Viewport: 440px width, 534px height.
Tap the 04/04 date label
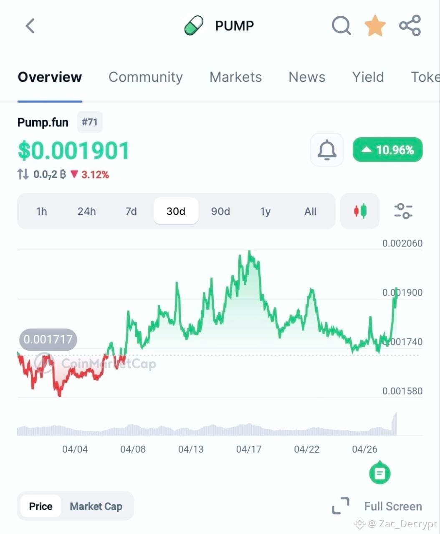point(75,449)
